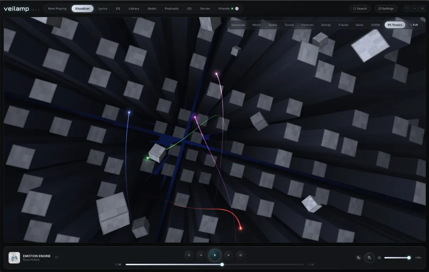This screenshot has height=272, width=429.
Task: Select the PS Towers visualizer
Action: click(395, 25)
